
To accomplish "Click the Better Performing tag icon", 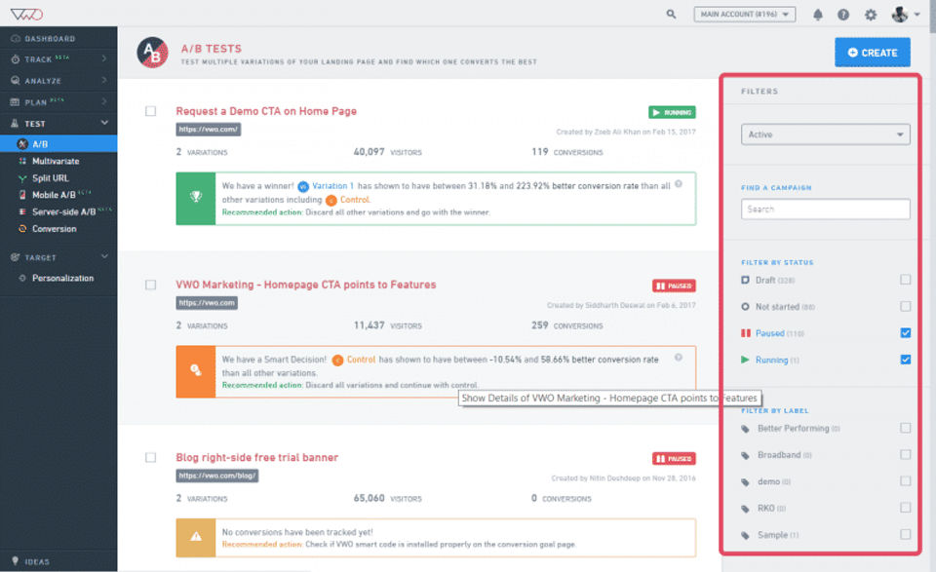I will (x=745, y=429).
